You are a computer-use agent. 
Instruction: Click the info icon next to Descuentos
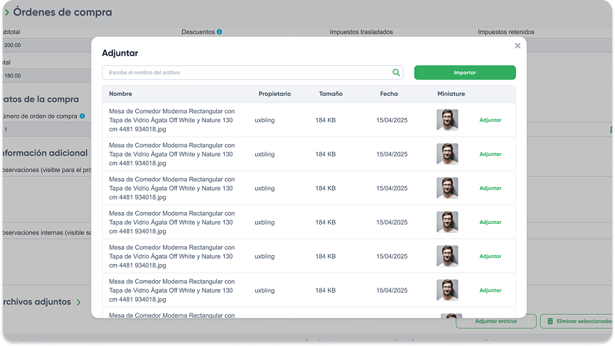(219, 32)
